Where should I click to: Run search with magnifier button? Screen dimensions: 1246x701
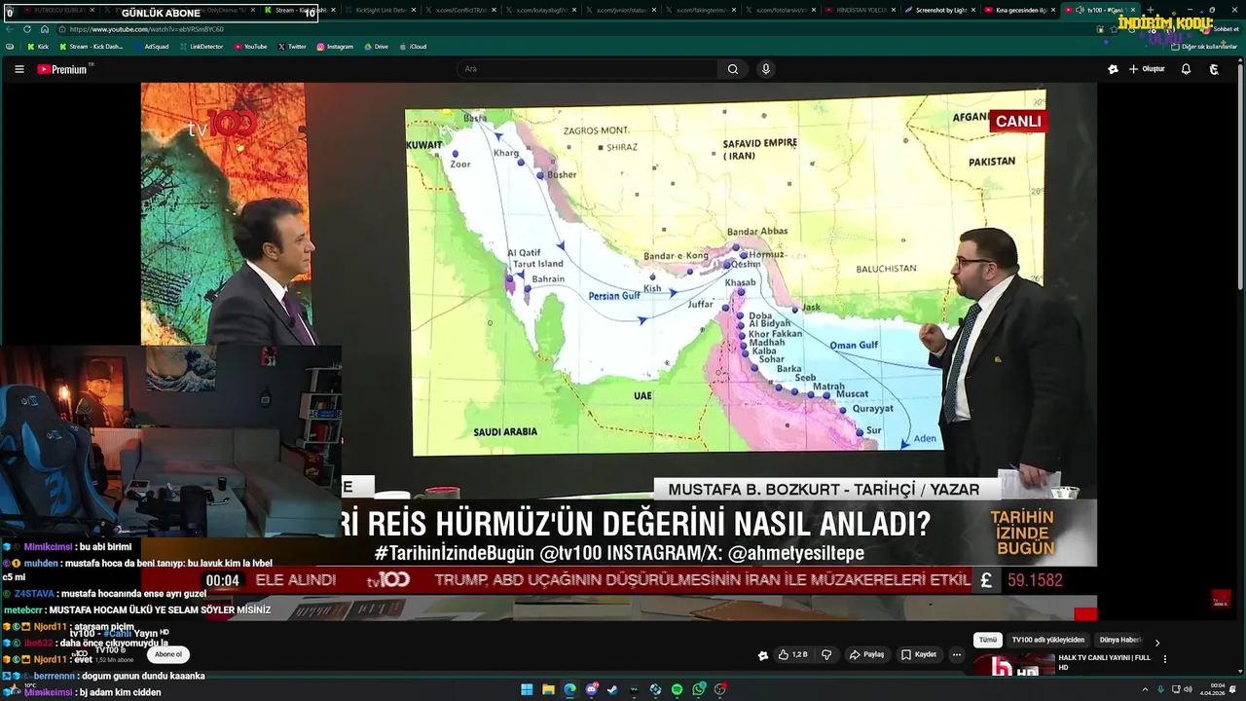pyautogui.click(x=733, y=69)
